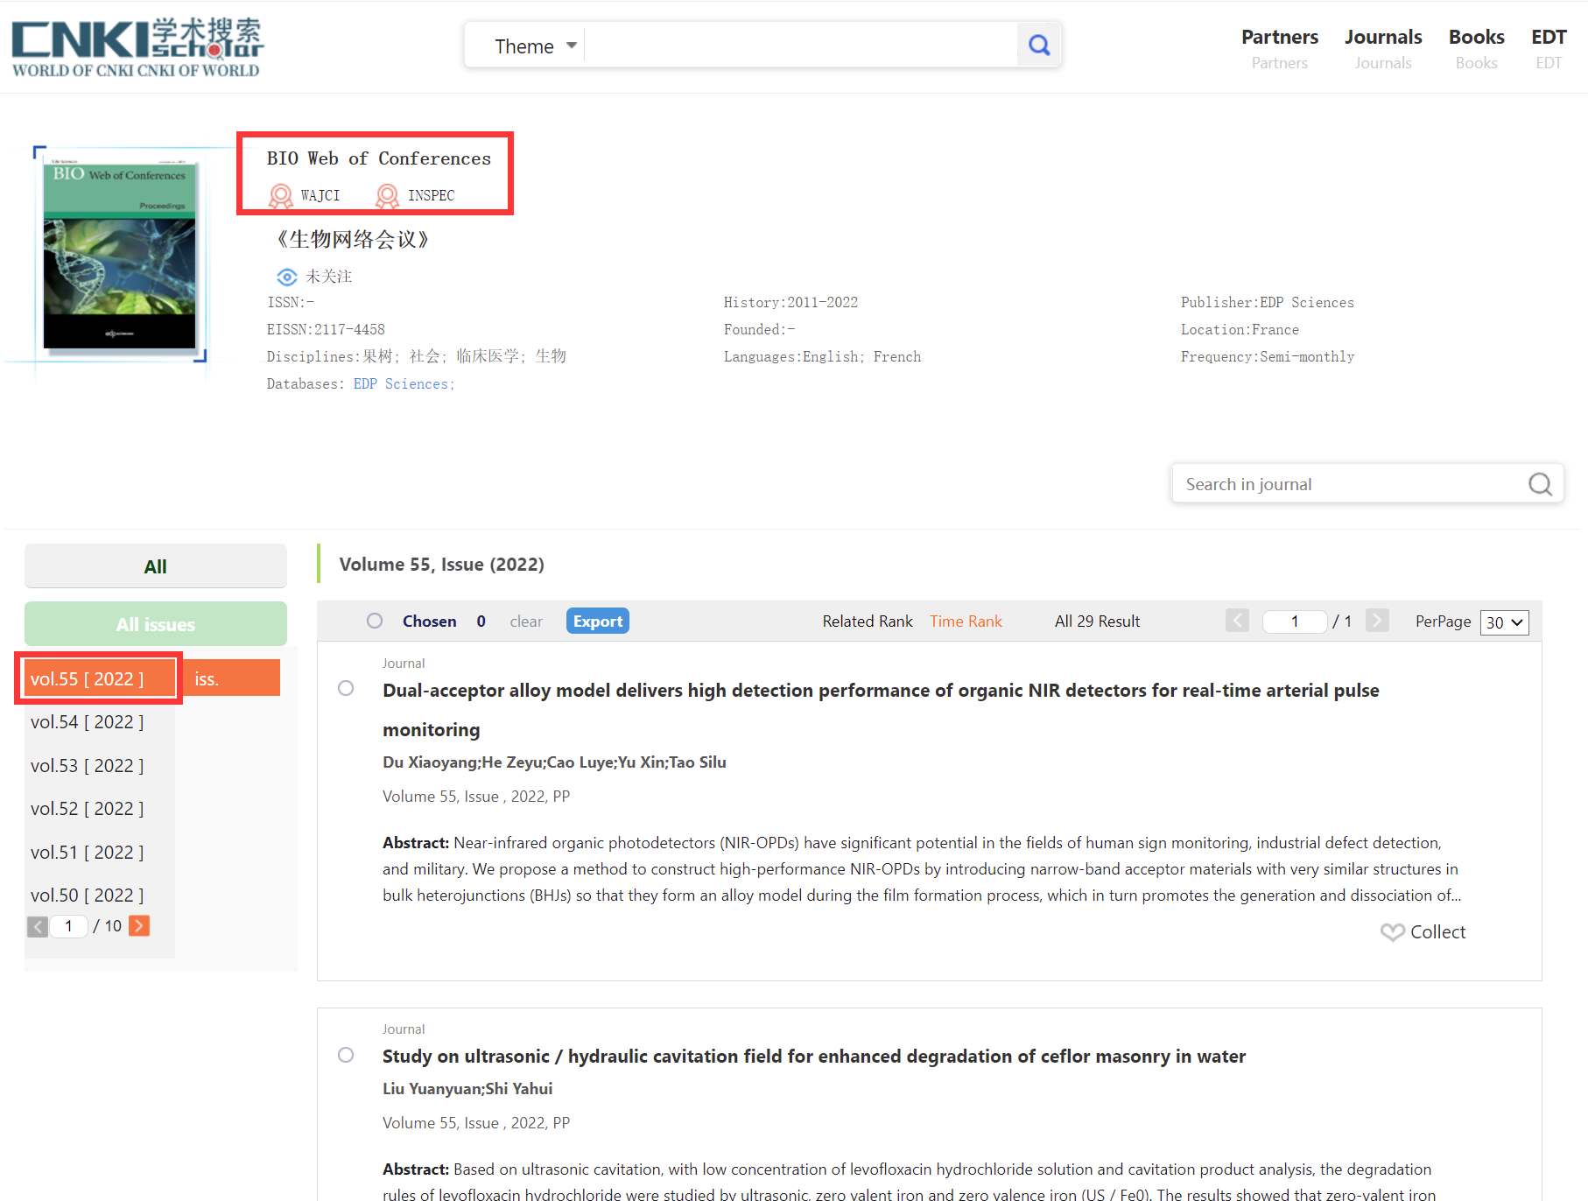The width and height of the screenshot is (1588, 1201).
Task: Click the Collect heart icon
Action: click(x=1392, y=932)
